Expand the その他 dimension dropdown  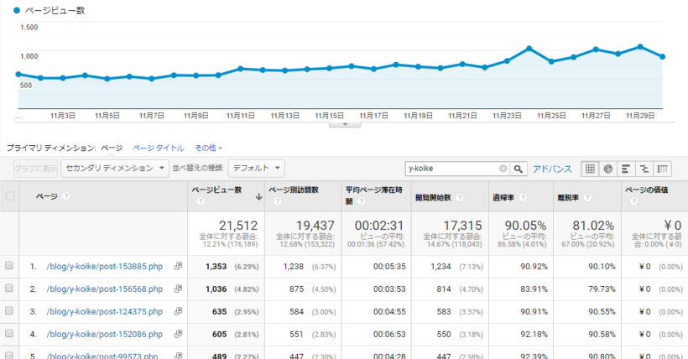pos(208,148)
